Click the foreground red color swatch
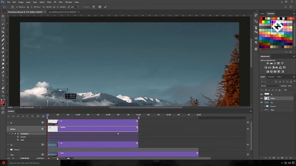The width and height of the screenshot is (296, 166). pos(2,102)
